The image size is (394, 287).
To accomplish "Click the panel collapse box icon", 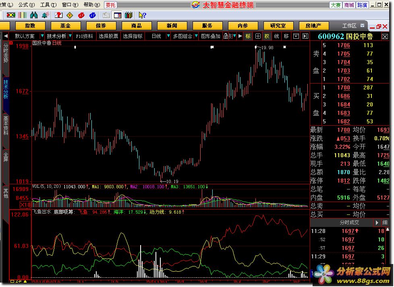I will 296,36.
